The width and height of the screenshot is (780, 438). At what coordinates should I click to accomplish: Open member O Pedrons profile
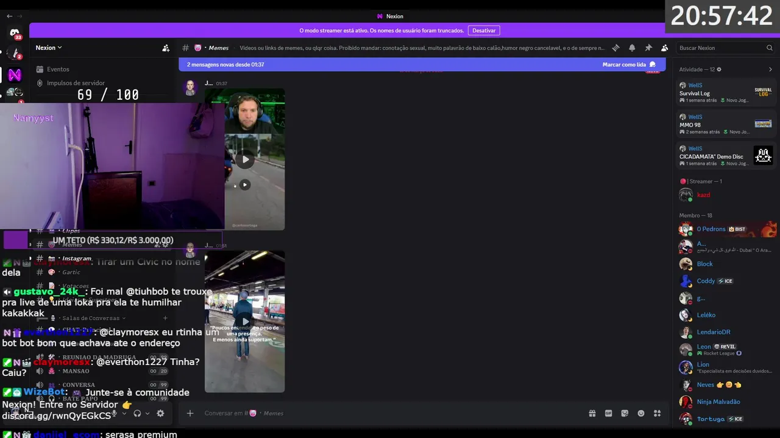(726, 229)
